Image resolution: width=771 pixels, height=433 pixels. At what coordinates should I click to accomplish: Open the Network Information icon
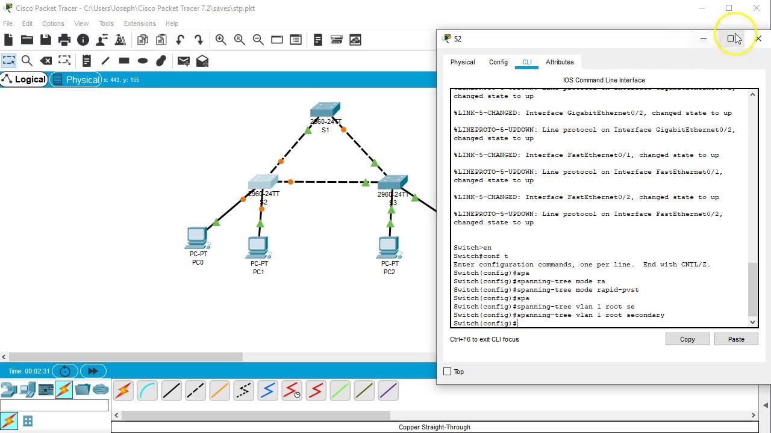pos(83,40)
